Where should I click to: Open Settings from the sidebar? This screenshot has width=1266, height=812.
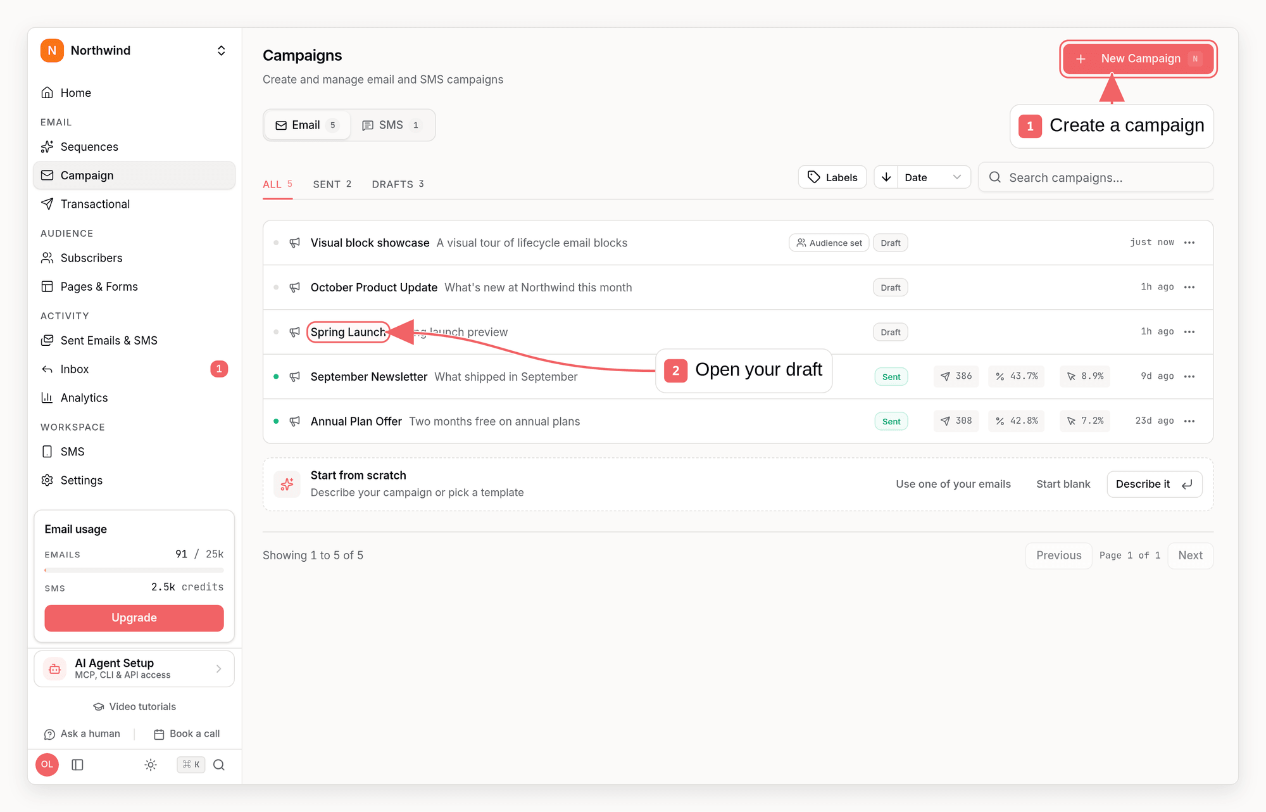point(134,480)
